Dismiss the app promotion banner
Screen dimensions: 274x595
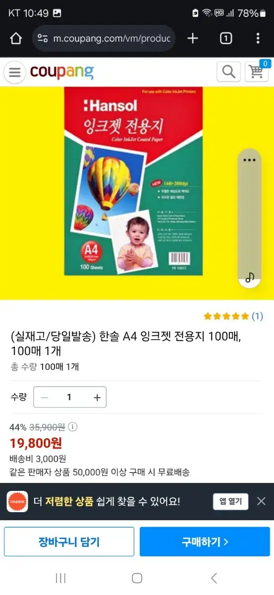click(x=261, y=501)
